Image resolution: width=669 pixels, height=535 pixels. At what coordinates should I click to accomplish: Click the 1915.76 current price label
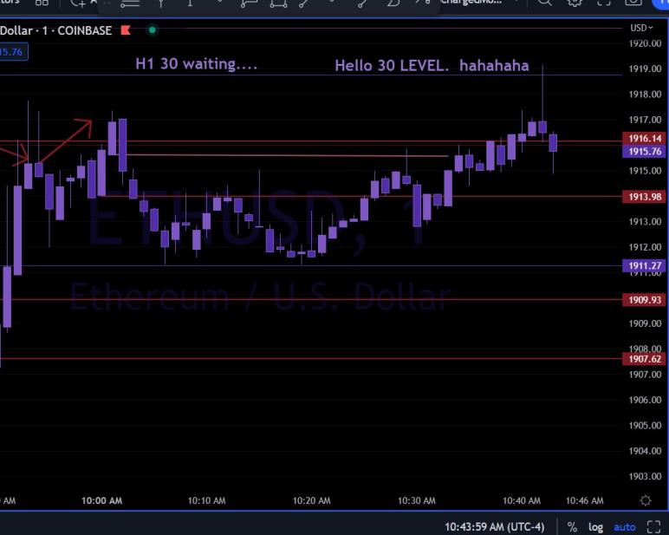(x=644, y=152)
